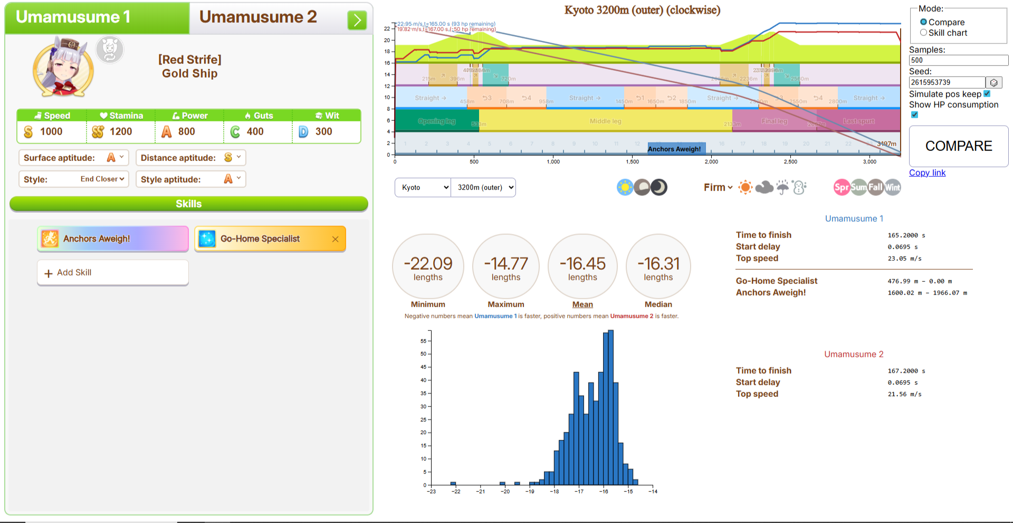1013x523 pixels.
Task: Click the Go-Home Specialist skill icon
Action: (207, 239)
